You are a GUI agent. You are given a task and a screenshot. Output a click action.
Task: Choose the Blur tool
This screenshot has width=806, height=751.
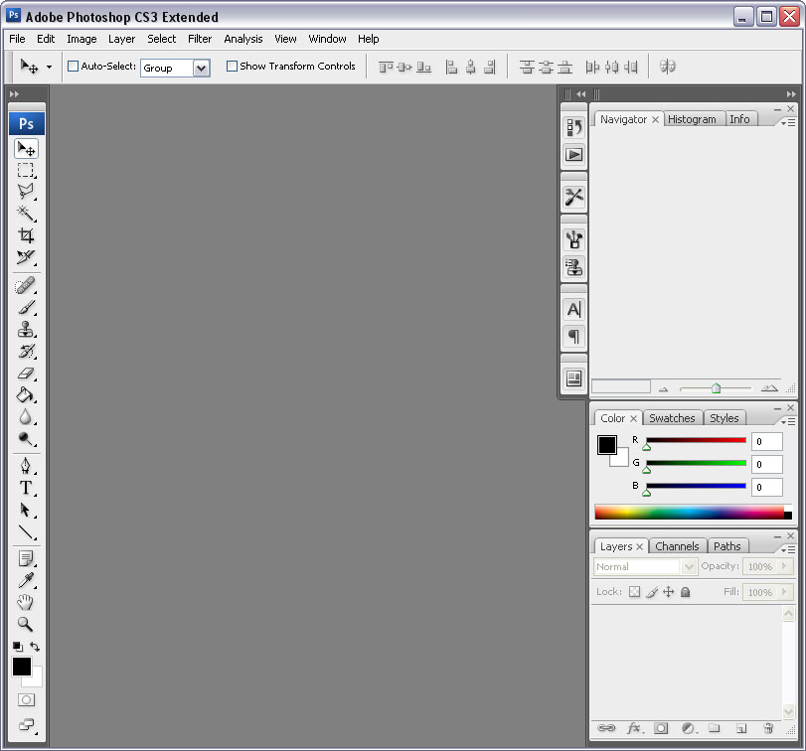pyautogui.click(x=26, y=416)
